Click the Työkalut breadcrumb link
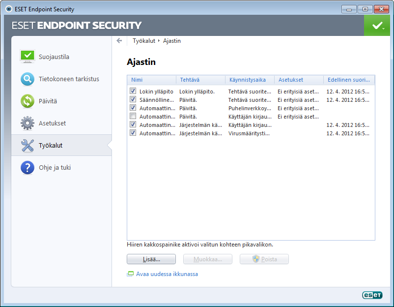The image size is (394, 307). [144, 41]
